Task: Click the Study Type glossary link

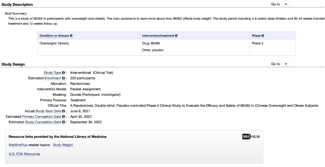Action: pyautogui.click(x=52, y=73)
